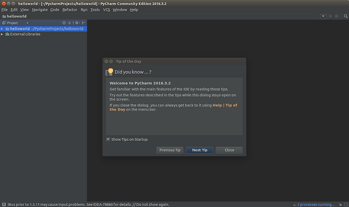
Task: Open the run configuration dropdown
Action: (323, 16)
